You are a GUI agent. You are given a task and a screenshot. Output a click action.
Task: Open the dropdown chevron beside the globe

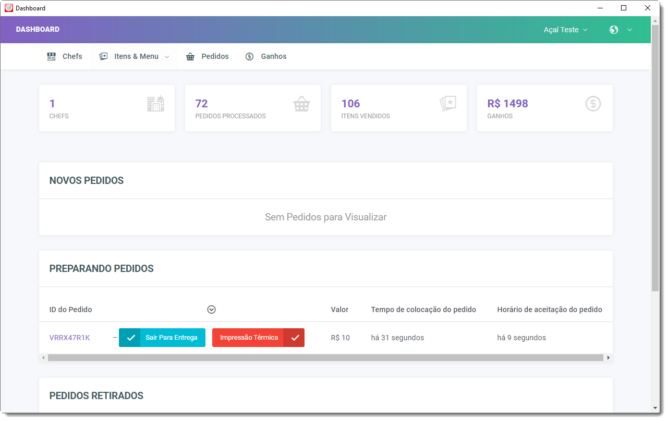point(629,30)
